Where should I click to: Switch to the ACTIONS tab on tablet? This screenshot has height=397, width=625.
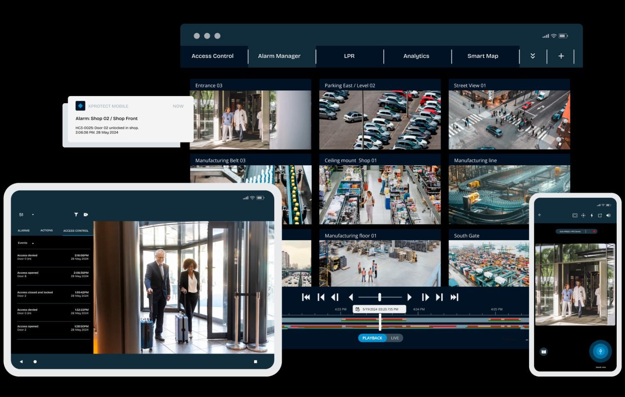pyautogui.click(x=47, y=231)
